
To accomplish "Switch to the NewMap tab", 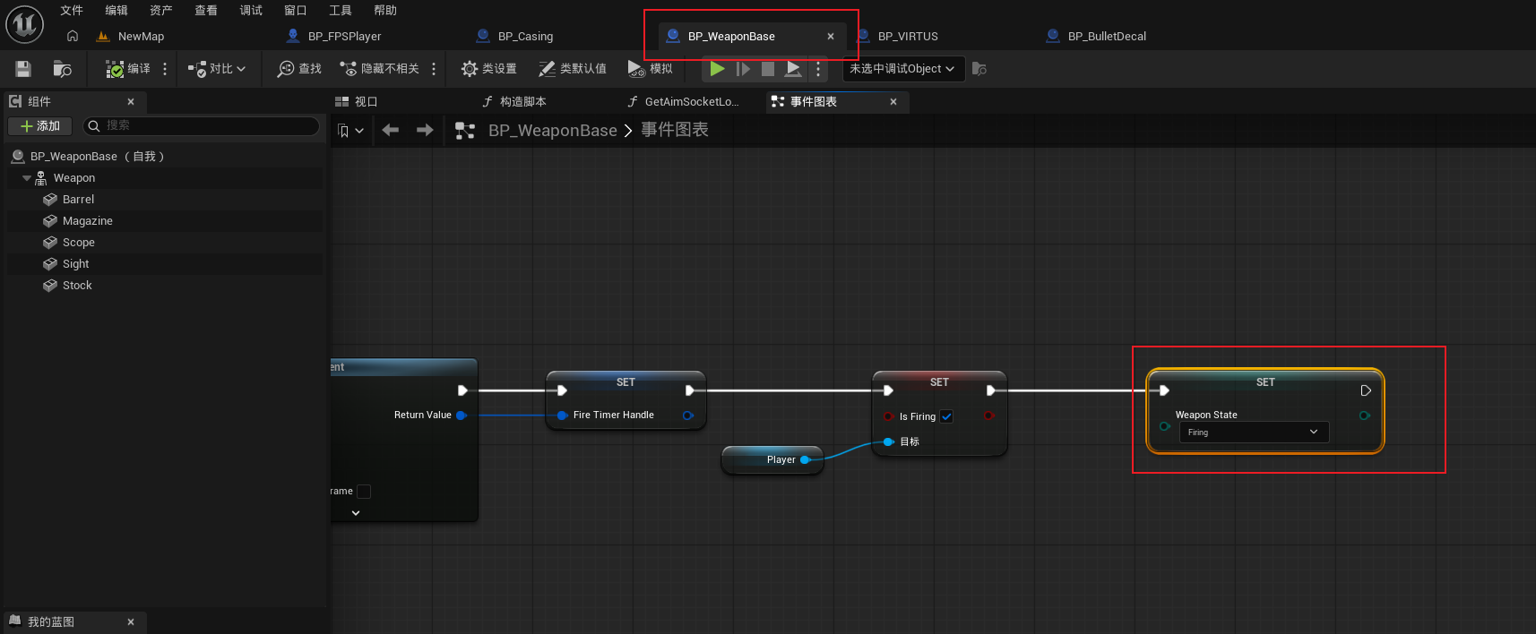I will pos(141,37).
